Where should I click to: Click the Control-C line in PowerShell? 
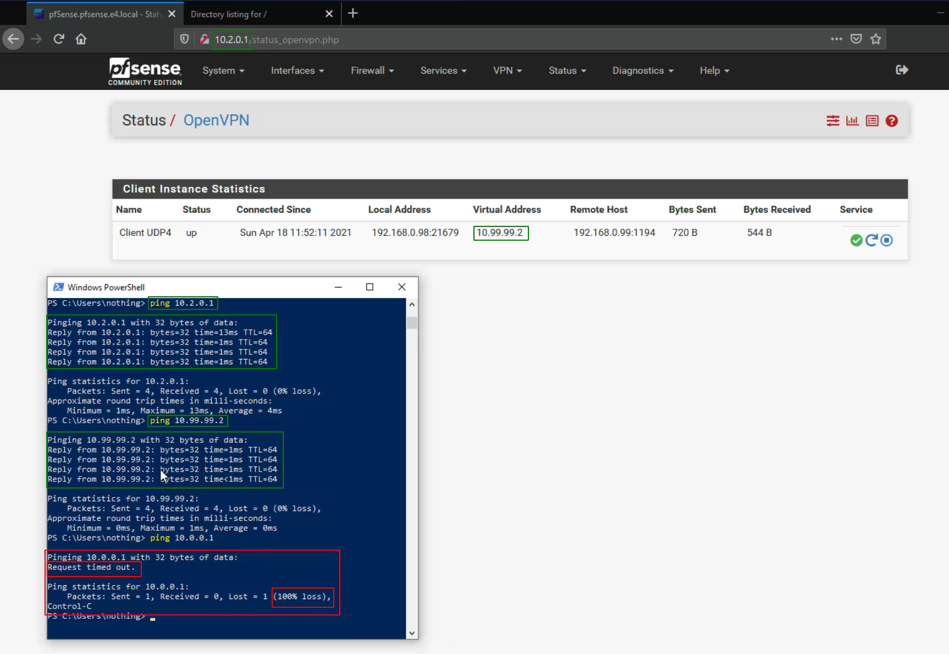(x=70, y=606)
